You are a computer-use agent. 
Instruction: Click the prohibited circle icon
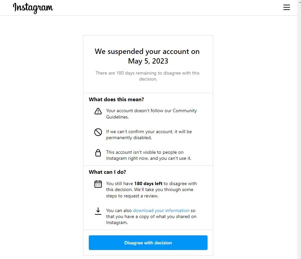click(x=98, y=132)
